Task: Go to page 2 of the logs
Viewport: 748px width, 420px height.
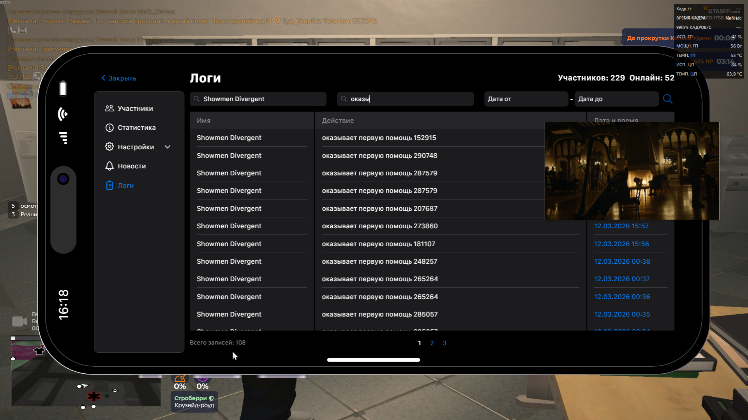Action: pyautogui.click(x=432, y=343)
